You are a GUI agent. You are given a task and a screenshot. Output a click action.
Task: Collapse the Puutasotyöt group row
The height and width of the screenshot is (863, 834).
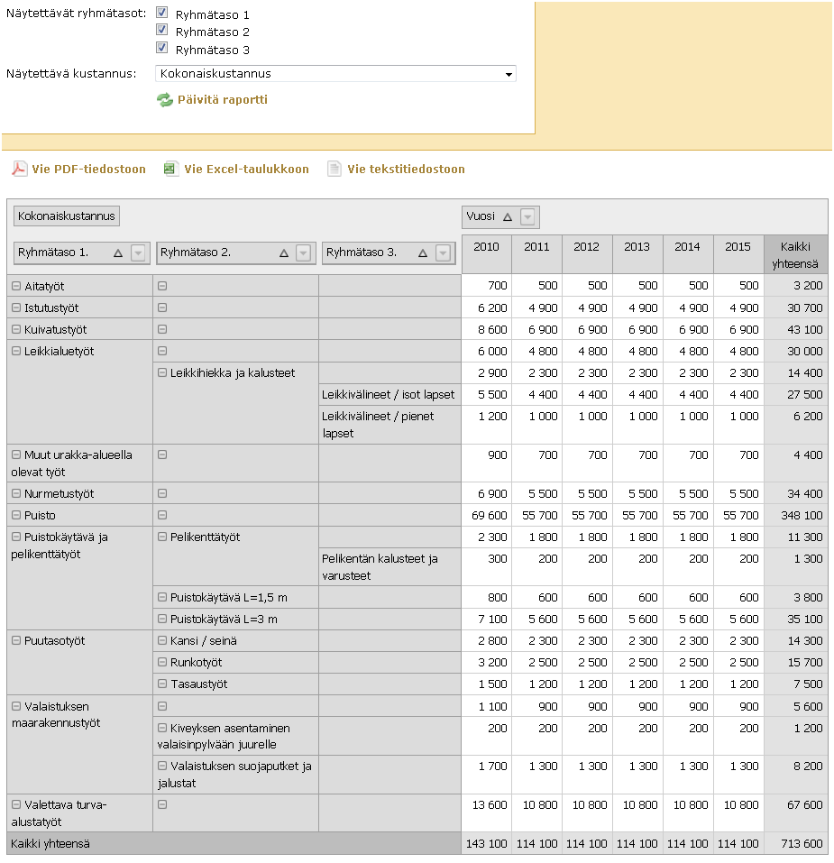click(x=16, y=640)
